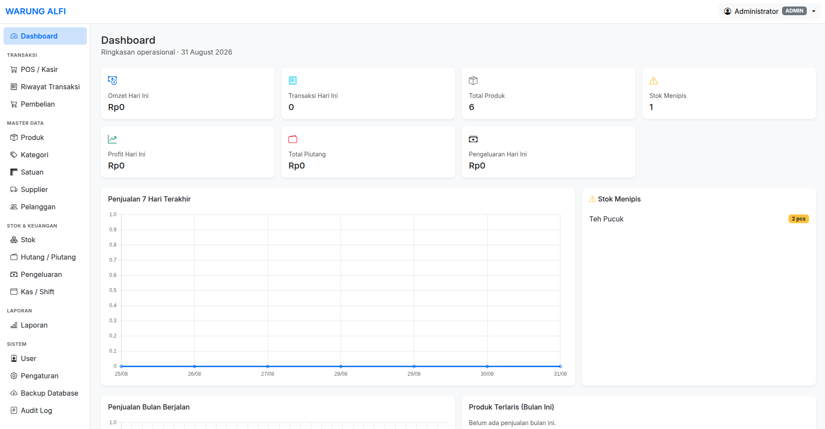Open the Produk master data page
The height and width of the screenshot is (429, 825).
point(45,137)
